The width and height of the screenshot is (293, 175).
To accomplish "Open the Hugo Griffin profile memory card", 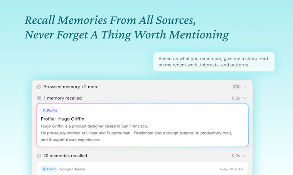I will point(142,125).
